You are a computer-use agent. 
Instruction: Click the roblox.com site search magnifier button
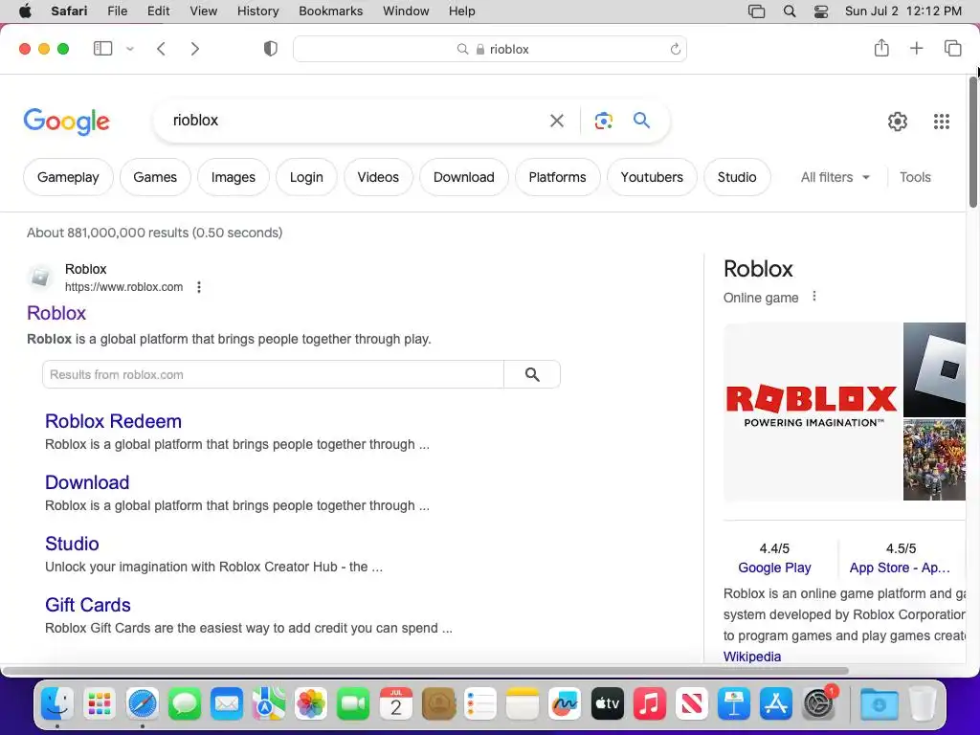(x=532, y=374)
